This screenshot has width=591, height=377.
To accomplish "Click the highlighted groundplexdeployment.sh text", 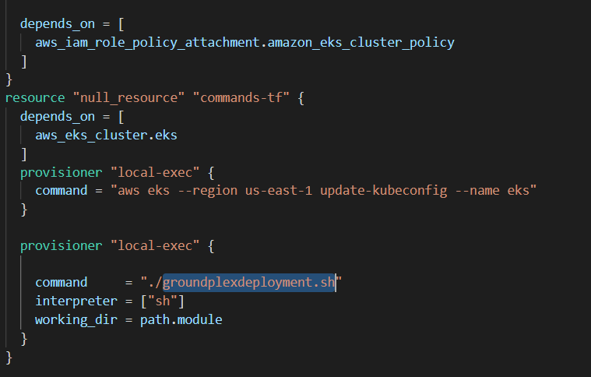I will pos(249,283).
